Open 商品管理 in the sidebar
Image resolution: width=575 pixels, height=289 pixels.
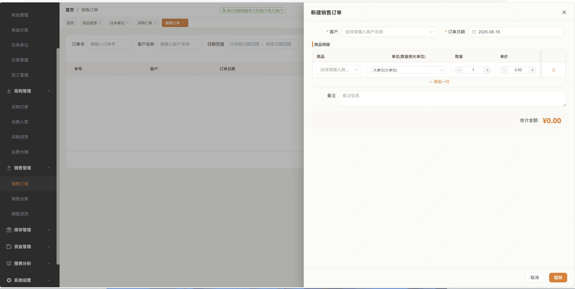point(20,15)
